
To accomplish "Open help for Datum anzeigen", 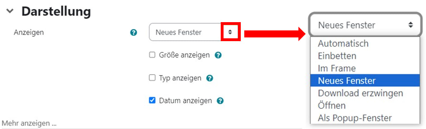I will [x=220, y=101].
